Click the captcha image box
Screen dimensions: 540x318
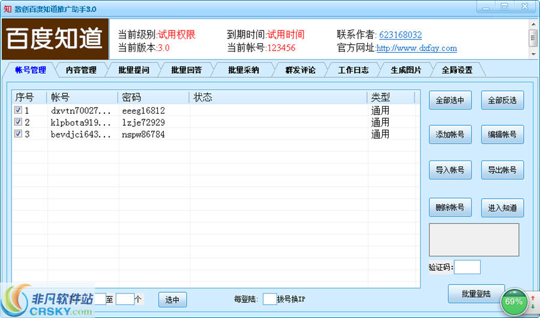[x=474, y=240]
